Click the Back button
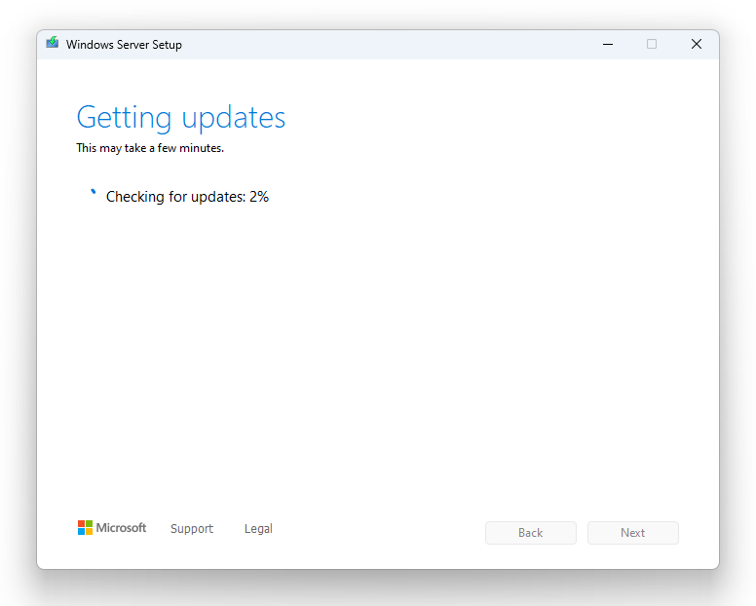This screenshot has height=606, width=756. 530,533
